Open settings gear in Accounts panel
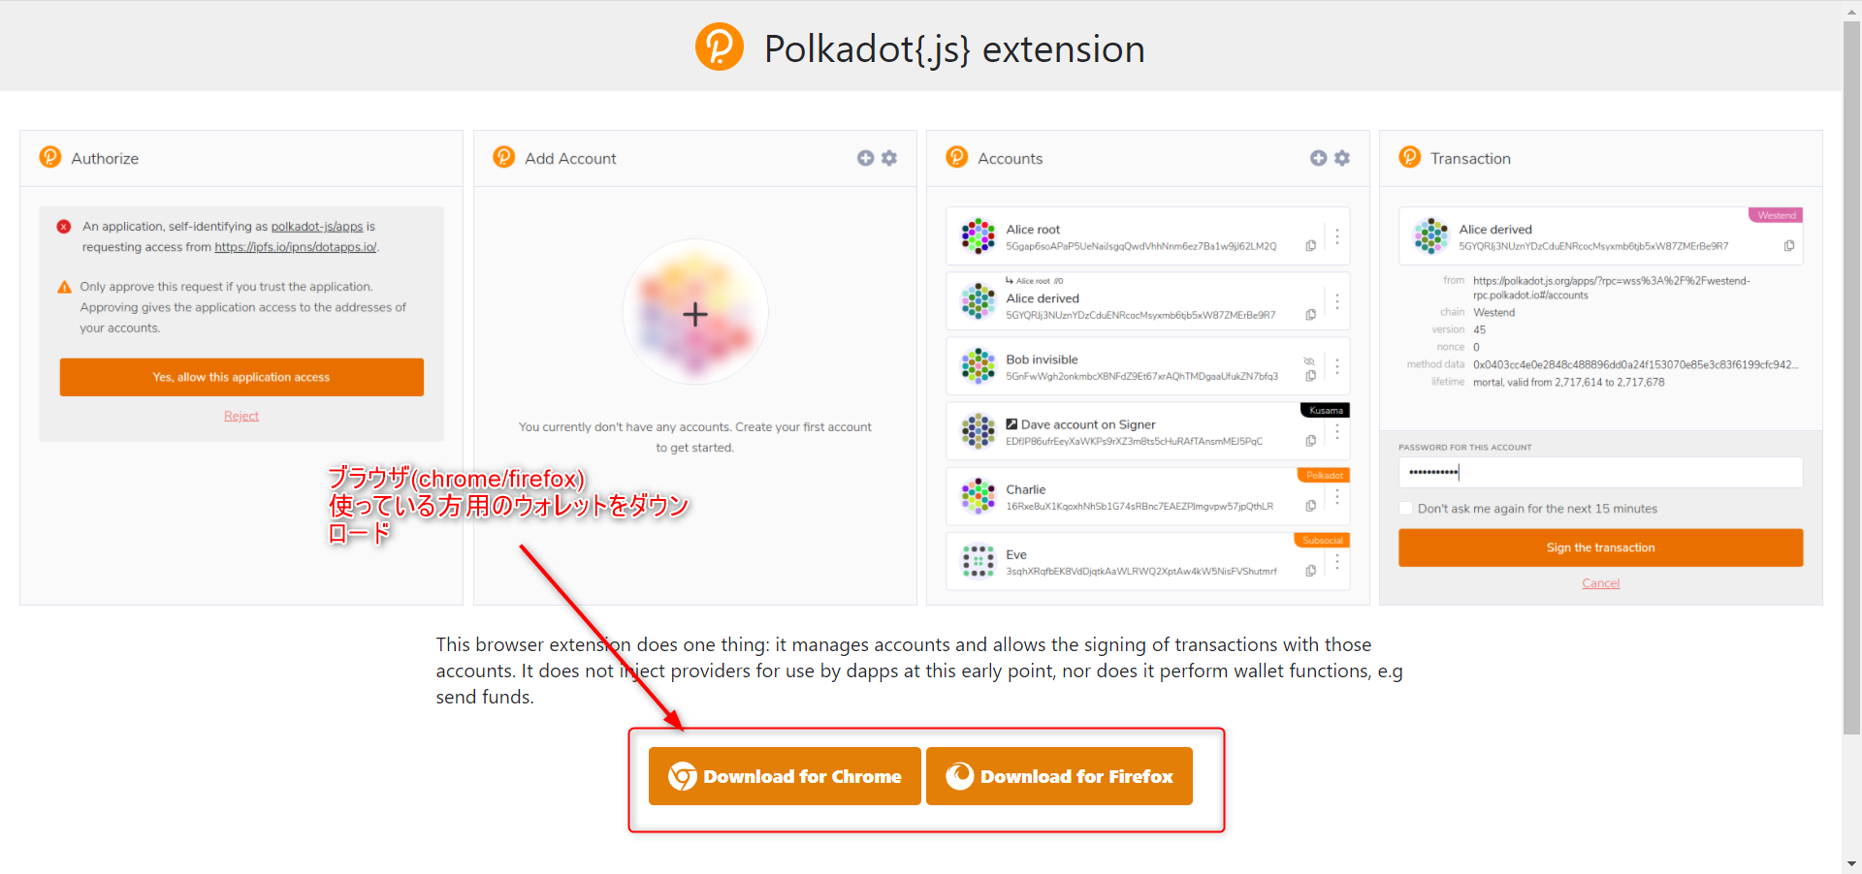 click(1342, 158)
